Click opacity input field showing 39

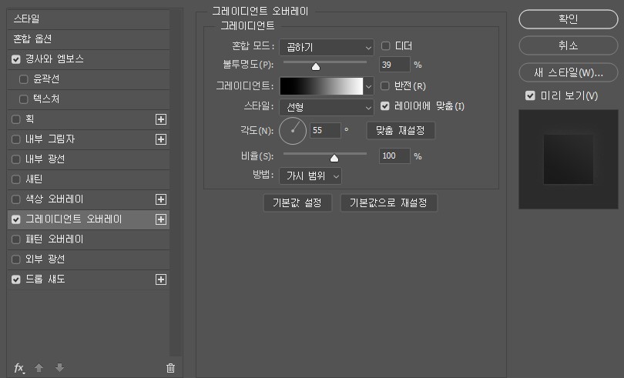(x=394, y=65)
